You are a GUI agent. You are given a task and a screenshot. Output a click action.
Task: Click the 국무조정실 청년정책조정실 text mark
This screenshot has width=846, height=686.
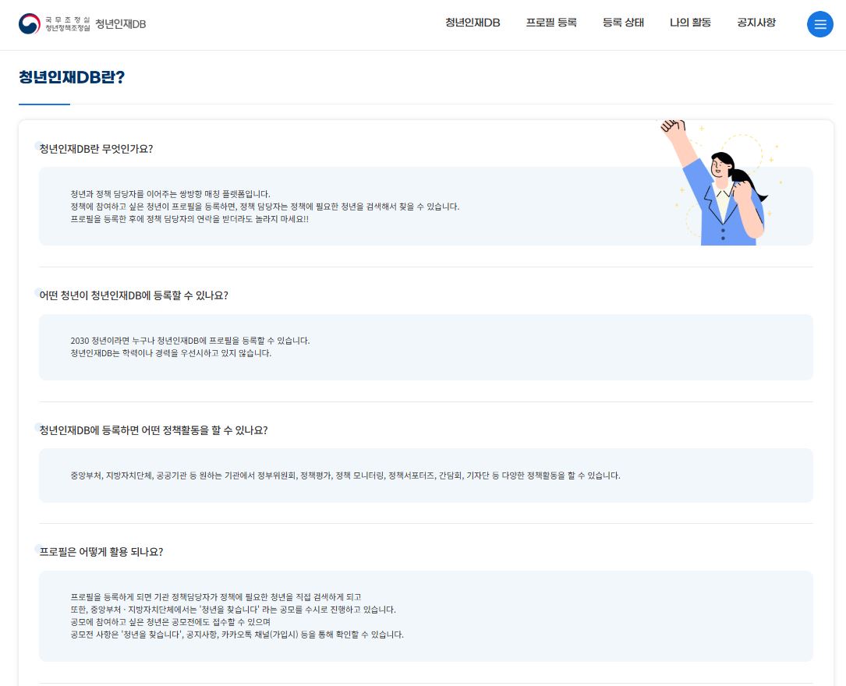coord(67,23)
